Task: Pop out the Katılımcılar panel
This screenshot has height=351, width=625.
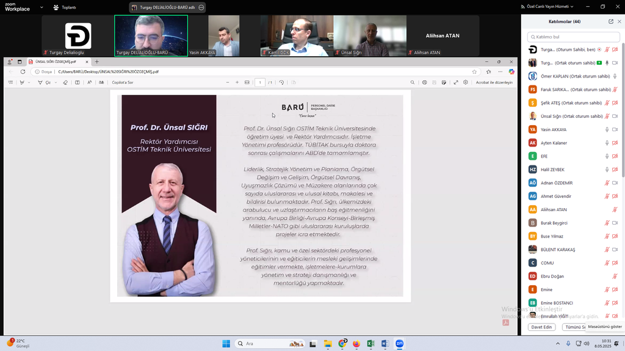Action: pyautogui.click(x=610, y=21)
